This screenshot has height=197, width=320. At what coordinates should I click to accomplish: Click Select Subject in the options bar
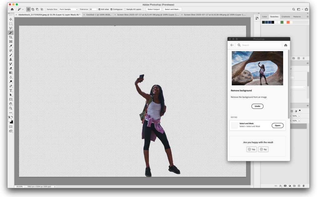coord(153,9)
